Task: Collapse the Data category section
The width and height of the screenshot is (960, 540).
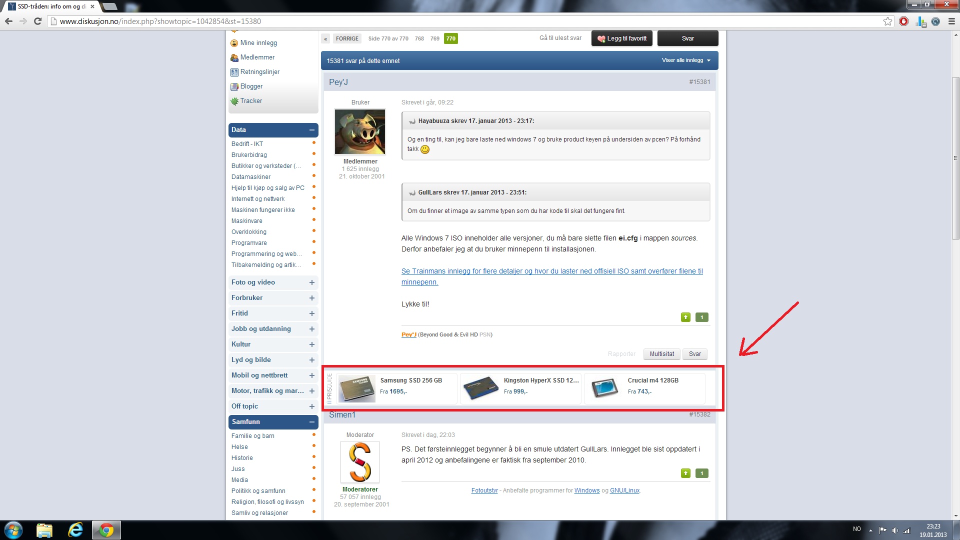Action: (312, 130)
